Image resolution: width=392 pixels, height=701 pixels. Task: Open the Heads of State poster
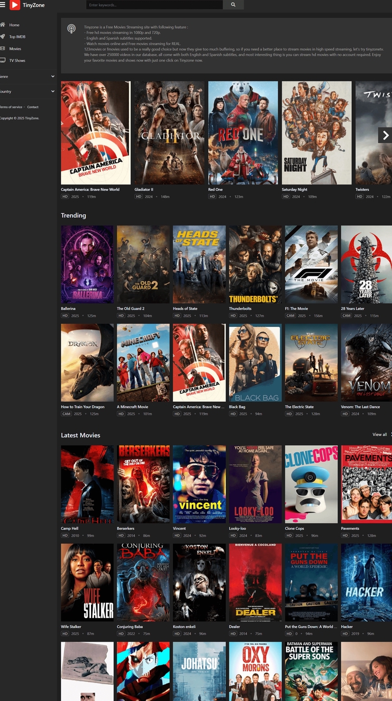click(199, 265)
